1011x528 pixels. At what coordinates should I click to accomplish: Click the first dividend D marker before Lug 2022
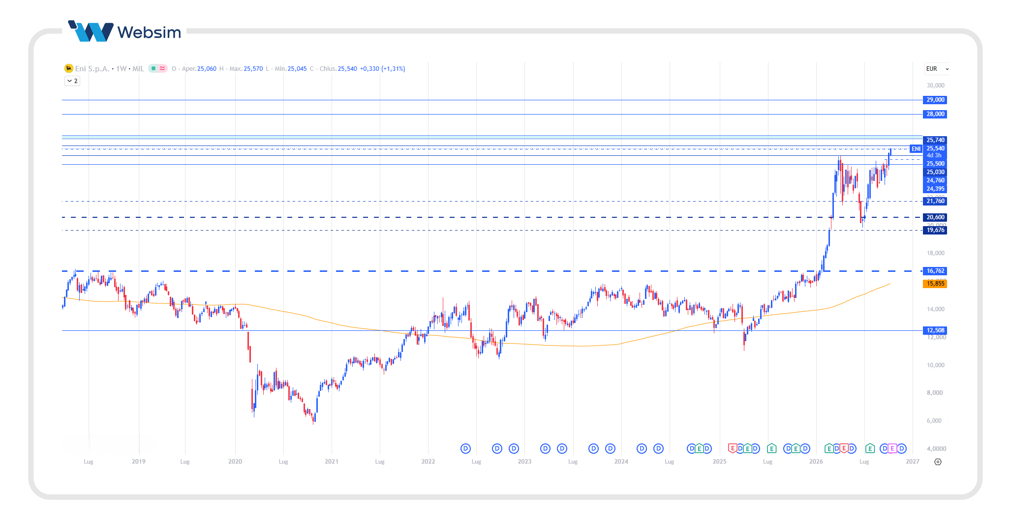pos(465,448)
